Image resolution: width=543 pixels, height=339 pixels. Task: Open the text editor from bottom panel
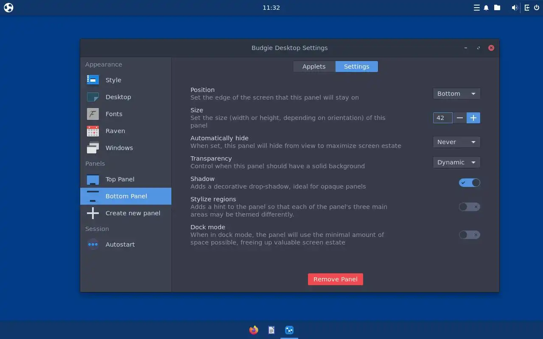pyautogui.click(x=271, y=330)
